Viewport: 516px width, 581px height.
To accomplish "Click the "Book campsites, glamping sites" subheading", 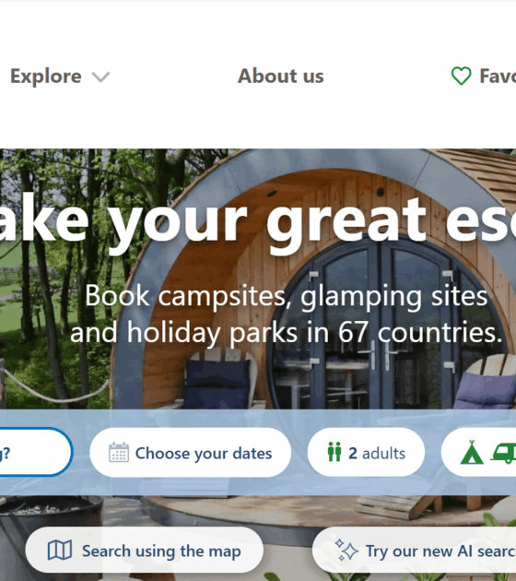I will coord(287,296).
